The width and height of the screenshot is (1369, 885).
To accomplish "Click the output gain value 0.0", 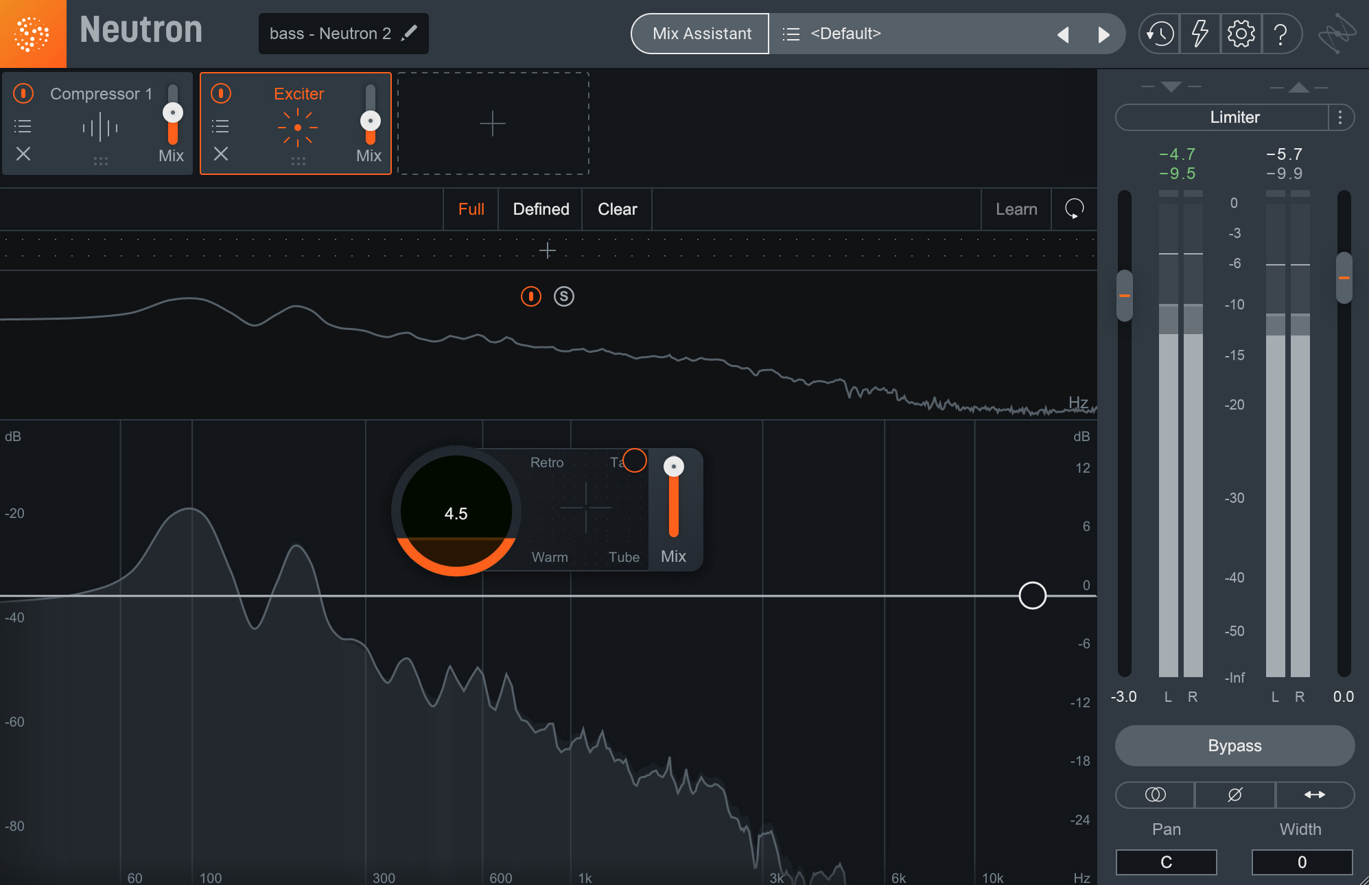I will [x=1344, y=697].
